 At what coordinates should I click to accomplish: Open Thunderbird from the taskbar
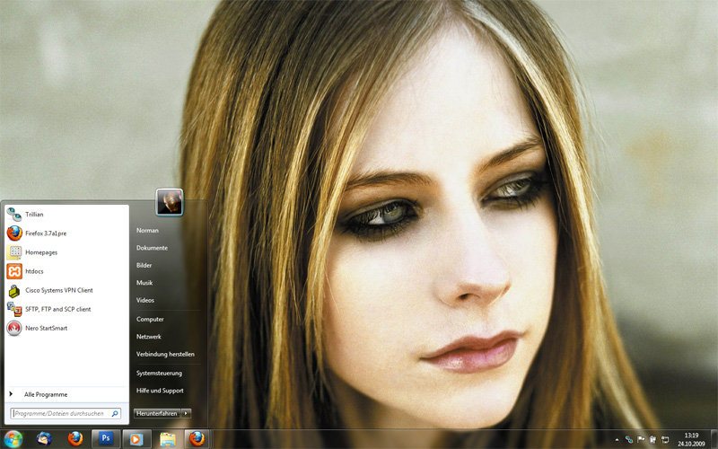(44, 439)
